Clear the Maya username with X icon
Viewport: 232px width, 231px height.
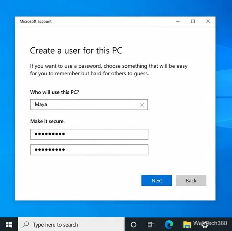click(x=142, y=105)
